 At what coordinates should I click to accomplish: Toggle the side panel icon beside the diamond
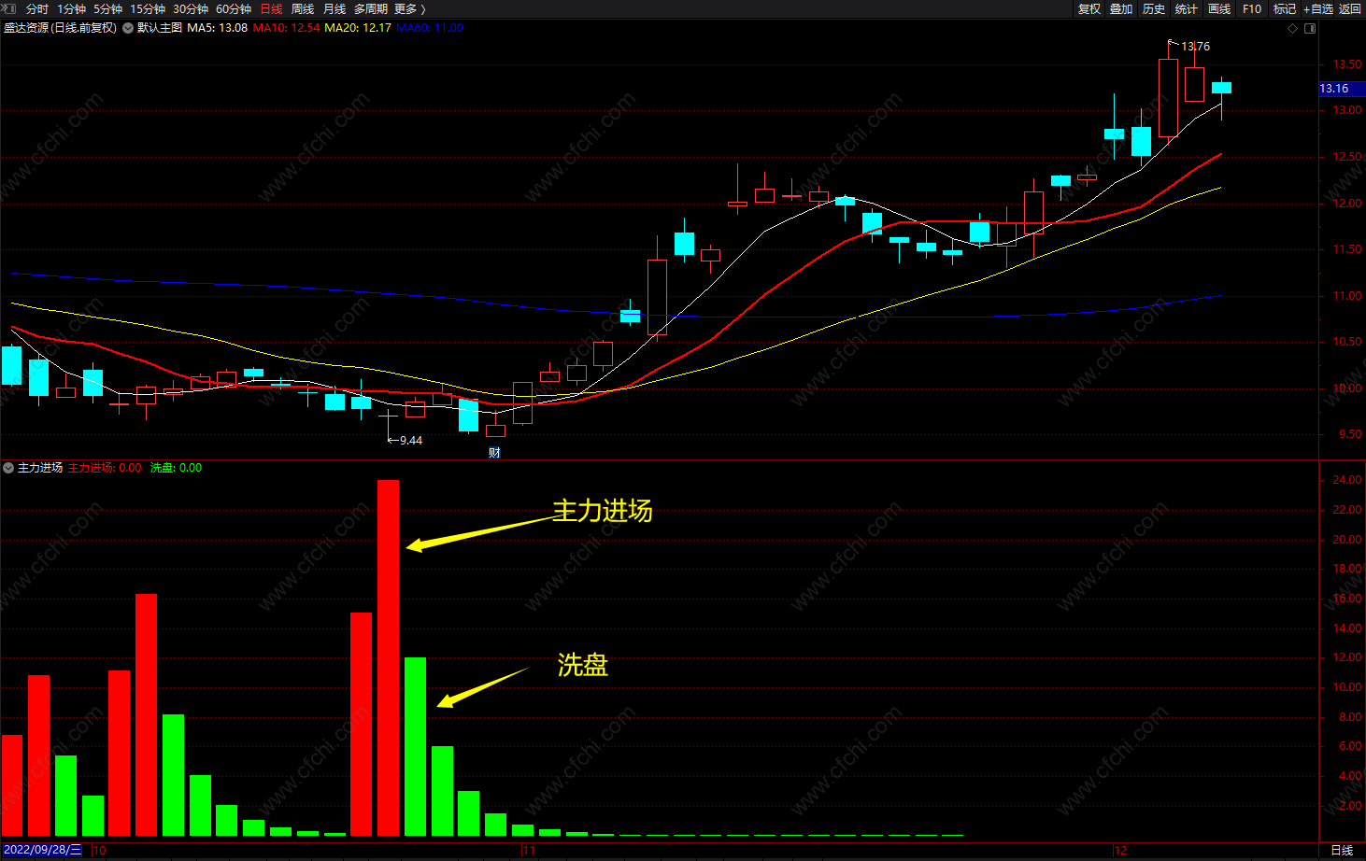click(1310, 28)
